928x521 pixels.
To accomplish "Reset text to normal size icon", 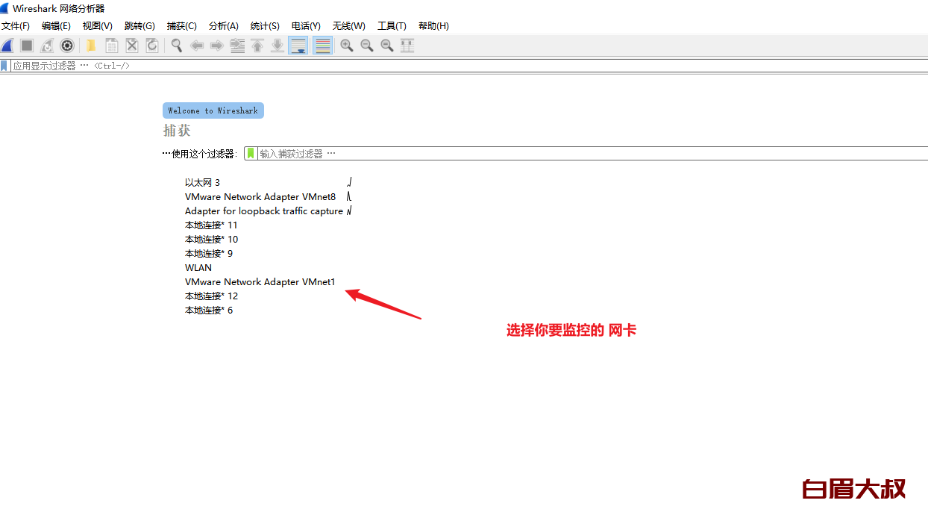I will pyautogui.click(x=387, y=46).
